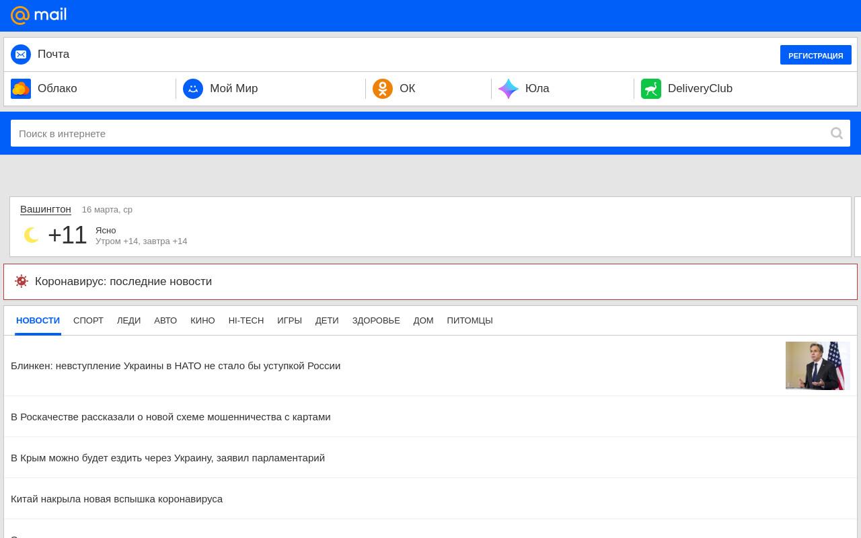
Task: Switch to the КИНО tab
Action: (x=202, y=320)
